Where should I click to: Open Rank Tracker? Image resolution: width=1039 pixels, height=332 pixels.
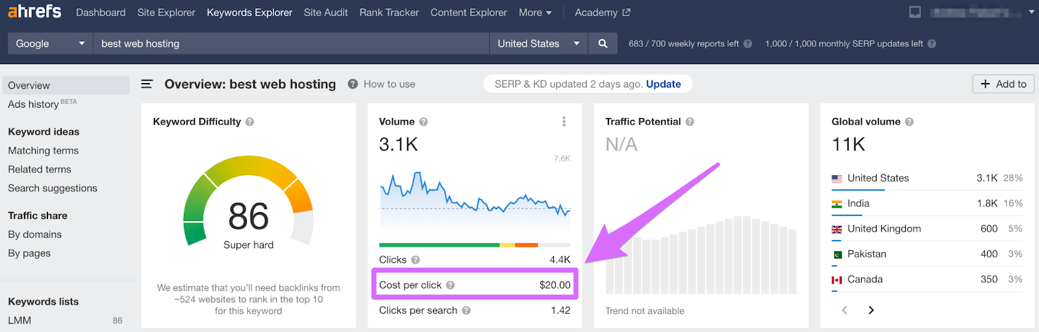point(389,12)
